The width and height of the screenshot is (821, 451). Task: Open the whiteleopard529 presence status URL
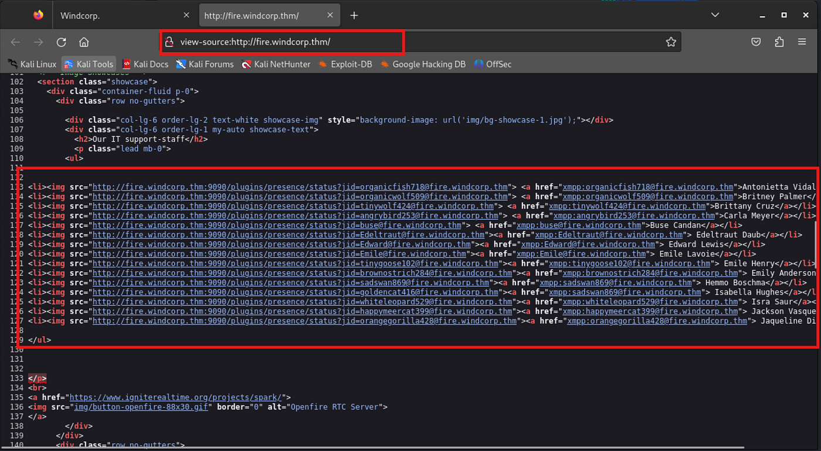[x=303, y=302]
